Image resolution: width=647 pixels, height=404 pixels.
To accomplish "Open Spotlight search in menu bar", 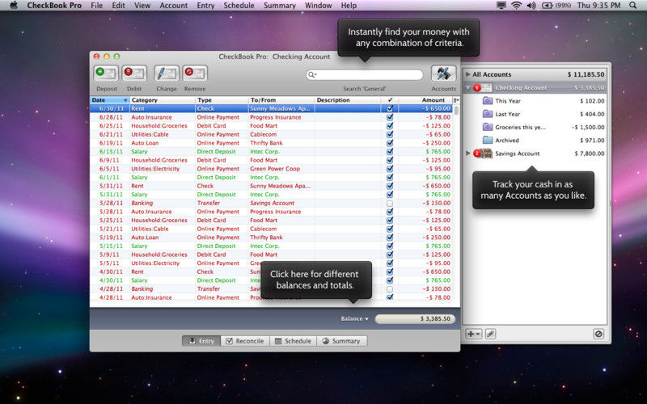I will coord(633,6).
